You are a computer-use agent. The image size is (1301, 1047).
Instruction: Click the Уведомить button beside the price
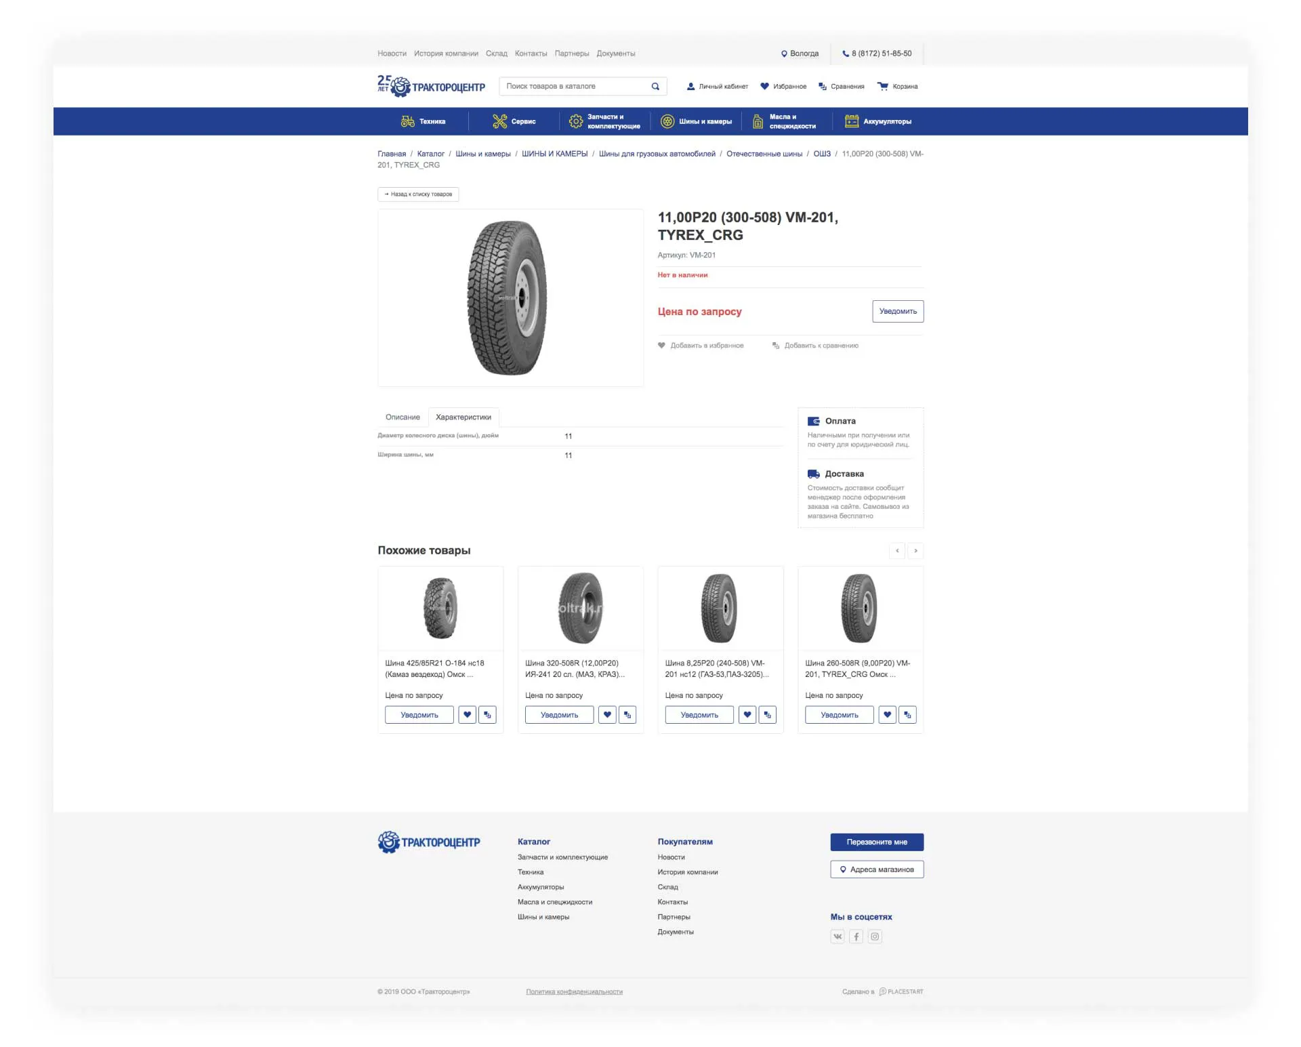click(x=897, y=312)
